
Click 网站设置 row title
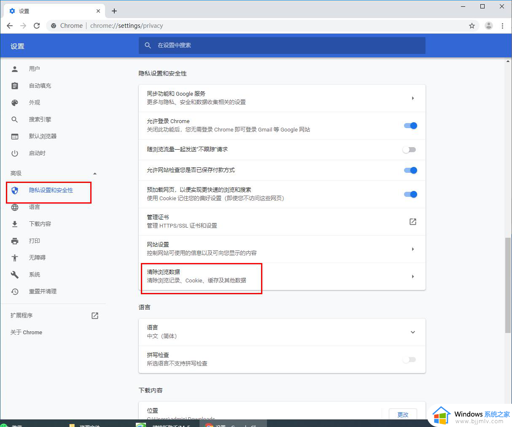[x=158, y=244]
